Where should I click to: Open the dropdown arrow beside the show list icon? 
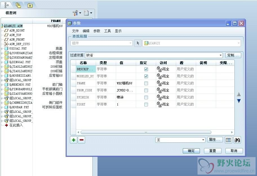pyautogui.click(x=91, y=13)
